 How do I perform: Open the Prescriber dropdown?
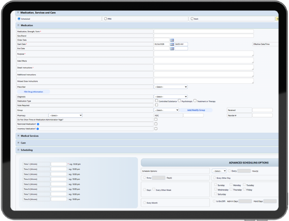click(171, 87)
